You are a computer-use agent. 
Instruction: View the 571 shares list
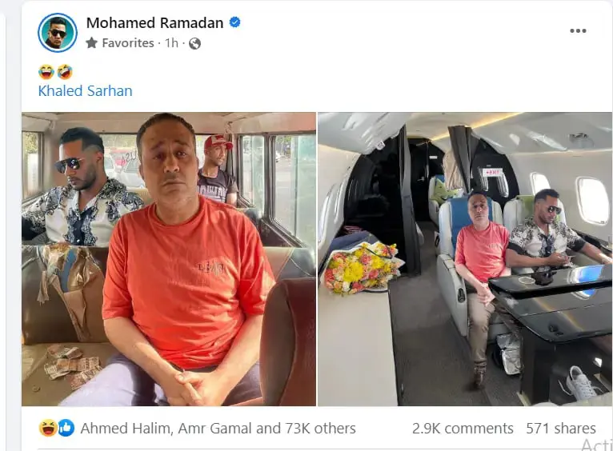click(x=561, y=429)
